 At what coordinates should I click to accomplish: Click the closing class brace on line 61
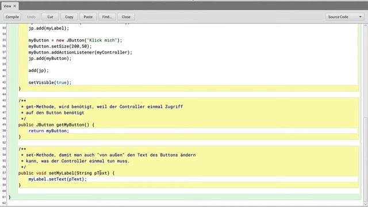point(10,197)
